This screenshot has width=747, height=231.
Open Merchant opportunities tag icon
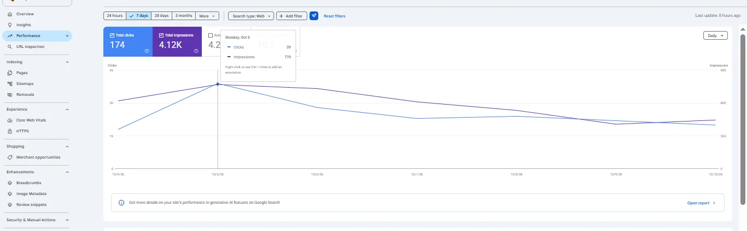coord(10,157)
